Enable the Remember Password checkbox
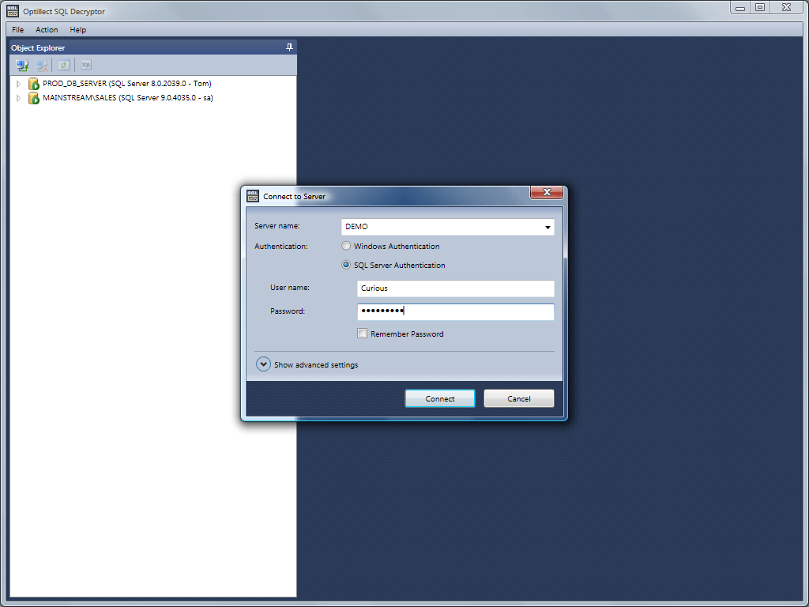Screen dimensions: 809x607 coord(362,334)
